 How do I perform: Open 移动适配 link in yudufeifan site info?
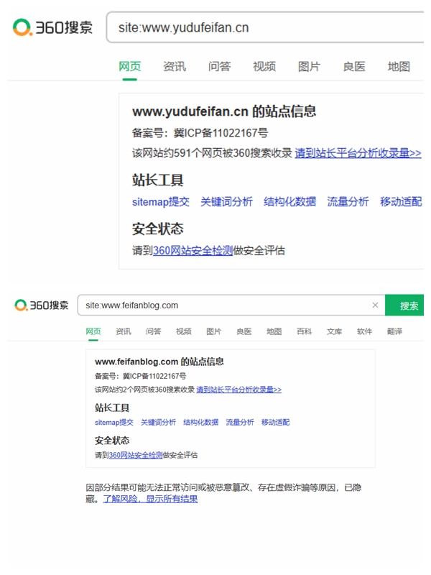(401, 202)
